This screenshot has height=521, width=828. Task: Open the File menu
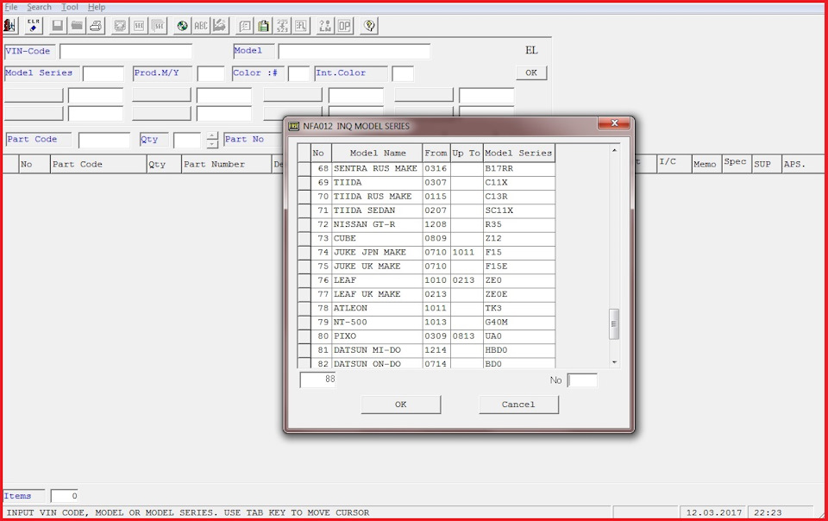point(11,7)
